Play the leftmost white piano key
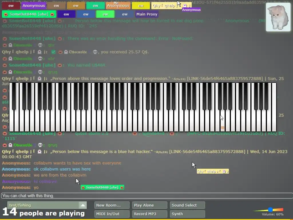 coord(11,121)
